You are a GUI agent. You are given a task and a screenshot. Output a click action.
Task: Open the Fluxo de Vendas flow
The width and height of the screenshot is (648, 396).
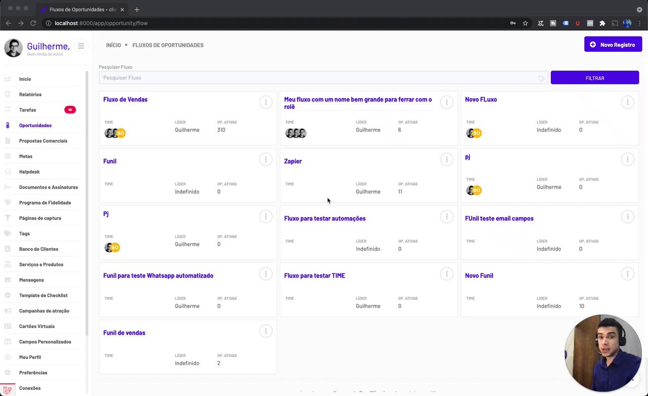pyautogui.click(x=125, y=100)
